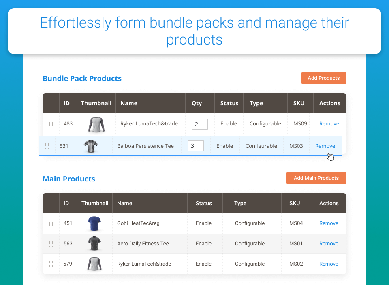Viewport: 389px width, 285px height.
Task: Click the SKU column header in Main Products
Action: [295, 203]
